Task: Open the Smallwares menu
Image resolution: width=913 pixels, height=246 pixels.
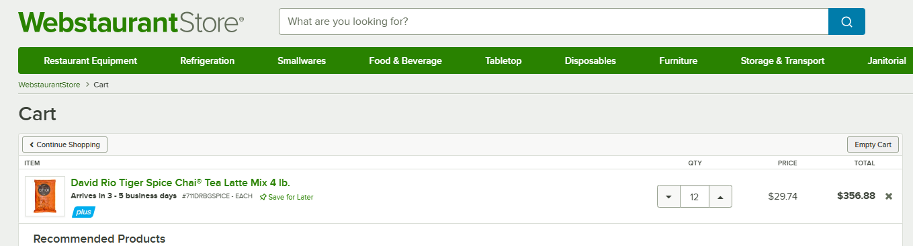Action: [x=302, y=60]
